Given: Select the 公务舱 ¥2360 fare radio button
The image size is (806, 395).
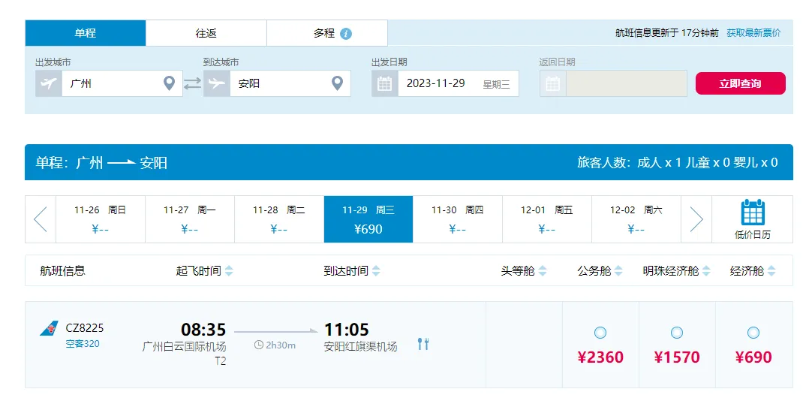Looking at the screenshot, I should (x=600, y=333).
